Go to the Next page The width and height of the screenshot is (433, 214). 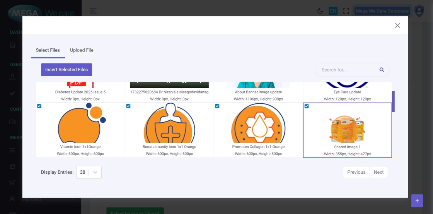pyautogui.click(x=378, y=172)
